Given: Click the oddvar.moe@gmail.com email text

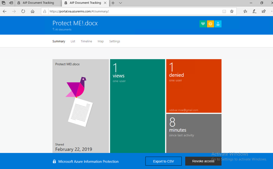Looking at the screenshot, I should point(184,110).
